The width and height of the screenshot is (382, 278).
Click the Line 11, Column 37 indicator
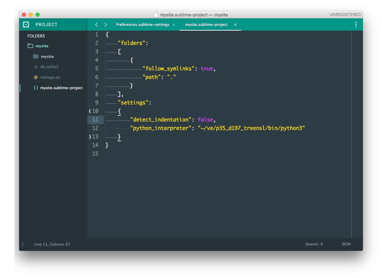[x=52, y=244]
